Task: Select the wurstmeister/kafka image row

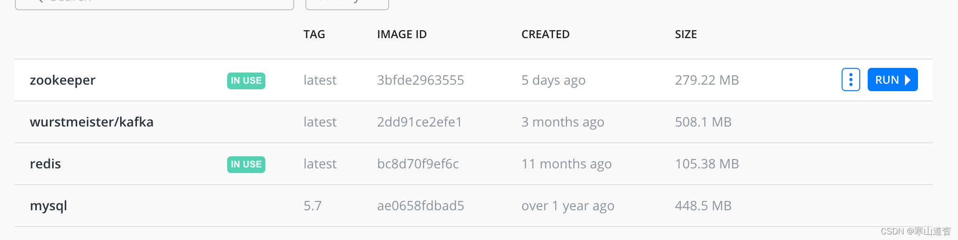Action: click(474, 122)
